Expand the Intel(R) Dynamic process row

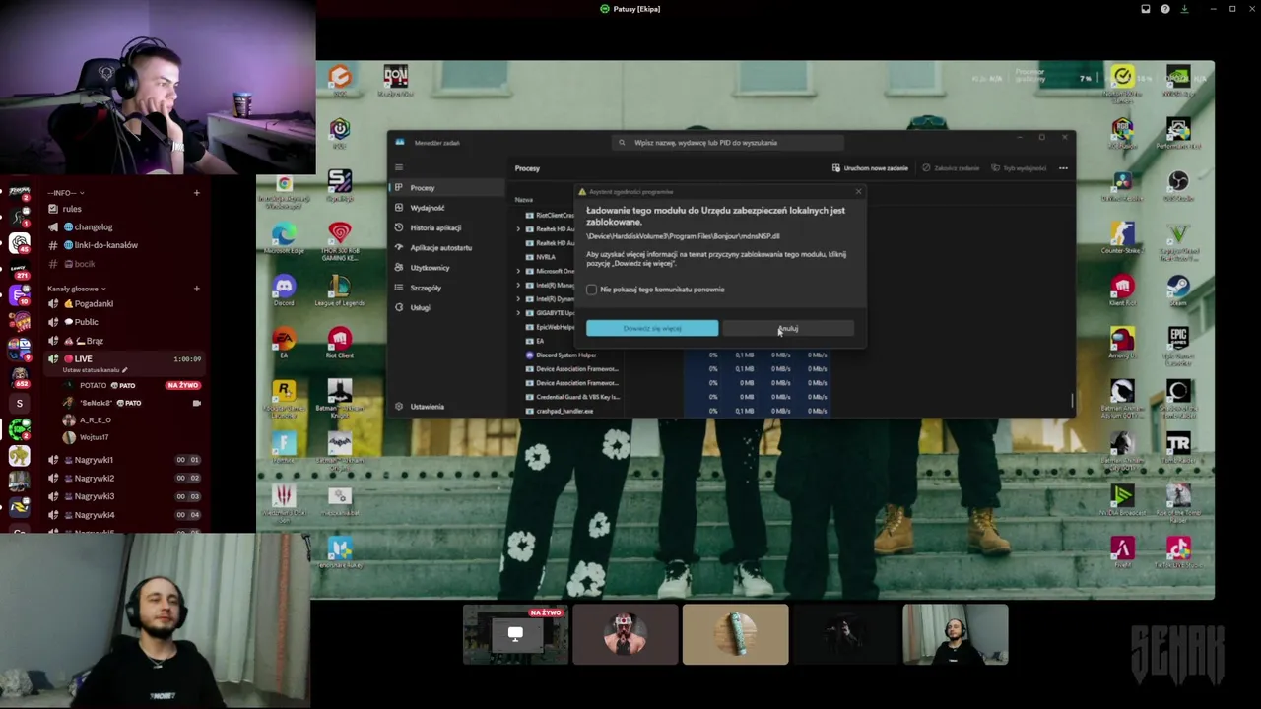(x=518, y=298)
